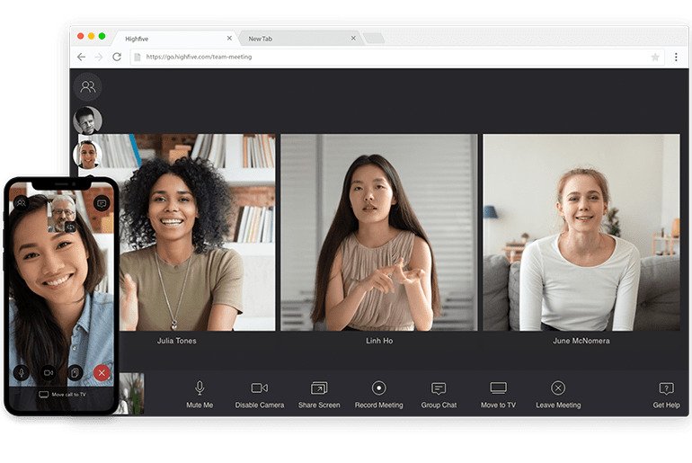This screenshot has height=463, width=692.
Task: Tap phone picture-in-picture thumbnail
Action: [x=62, y=213]
